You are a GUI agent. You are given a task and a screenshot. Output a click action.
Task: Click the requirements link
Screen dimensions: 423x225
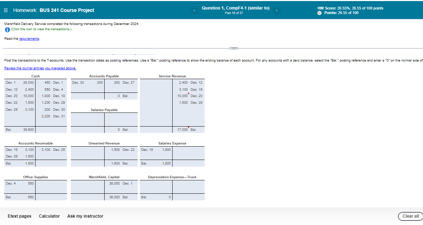coord(29,38)
